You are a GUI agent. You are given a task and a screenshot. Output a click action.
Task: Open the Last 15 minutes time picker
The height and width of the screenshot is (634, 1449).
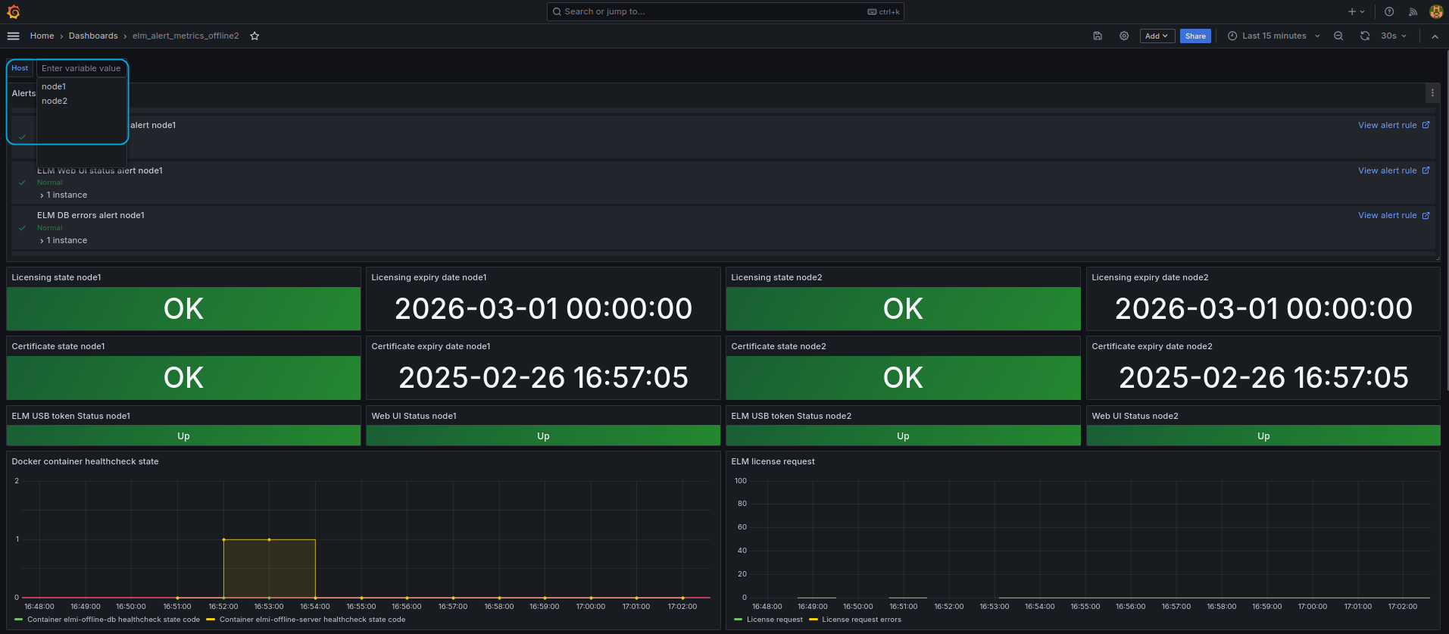click(1274, 36)
